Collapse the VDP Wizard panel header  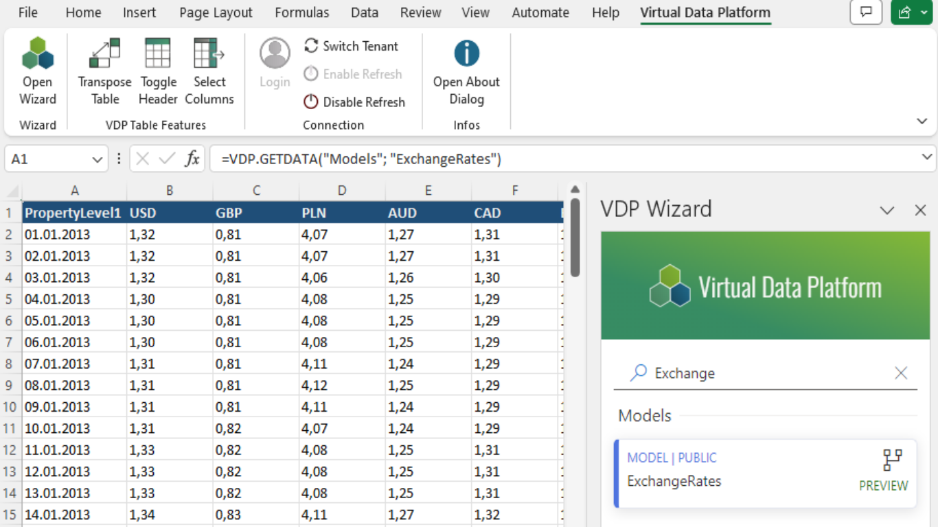pos(888,210)
